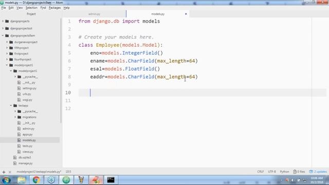Click the admin.py file icon in tree
The image size is (329, 185).
pos(19,128)
